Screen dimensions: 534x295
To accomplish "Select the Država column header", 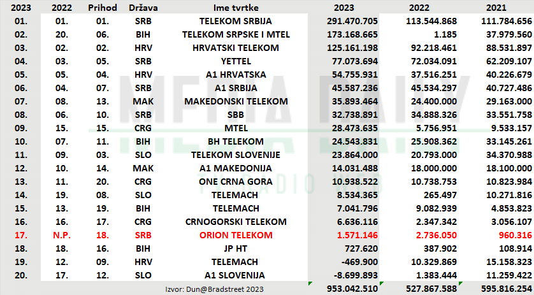I will tap(143, 8).
